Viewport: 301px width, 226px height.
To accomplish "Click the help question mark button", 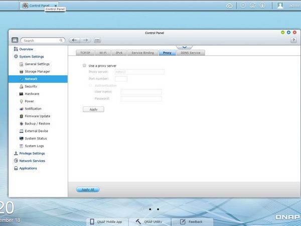I will 293,40.
